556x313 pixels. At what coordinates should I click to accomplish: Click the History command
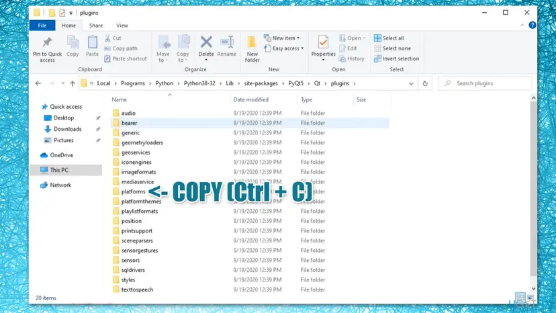coord(352,58)
